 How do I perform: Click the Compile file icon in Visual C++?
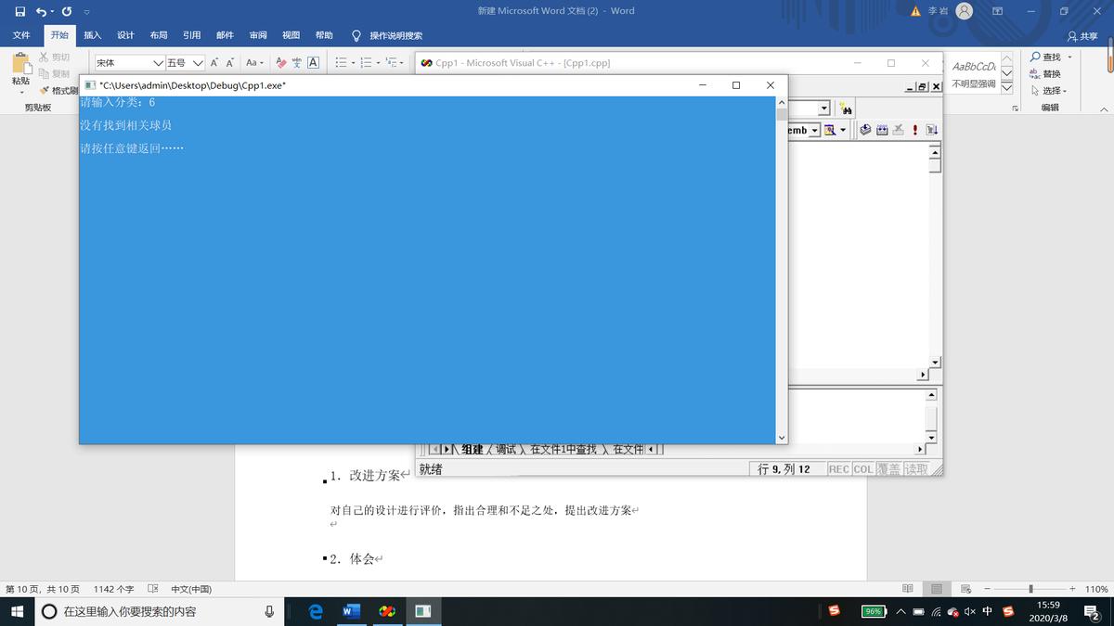[x=864, y=130]
